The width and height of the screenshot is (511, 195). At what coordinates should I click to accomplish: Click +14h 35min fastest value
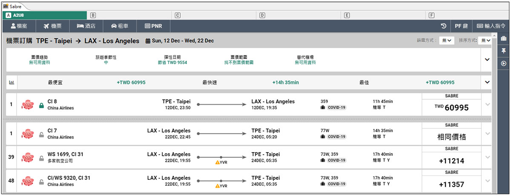(x=286, y=83)
